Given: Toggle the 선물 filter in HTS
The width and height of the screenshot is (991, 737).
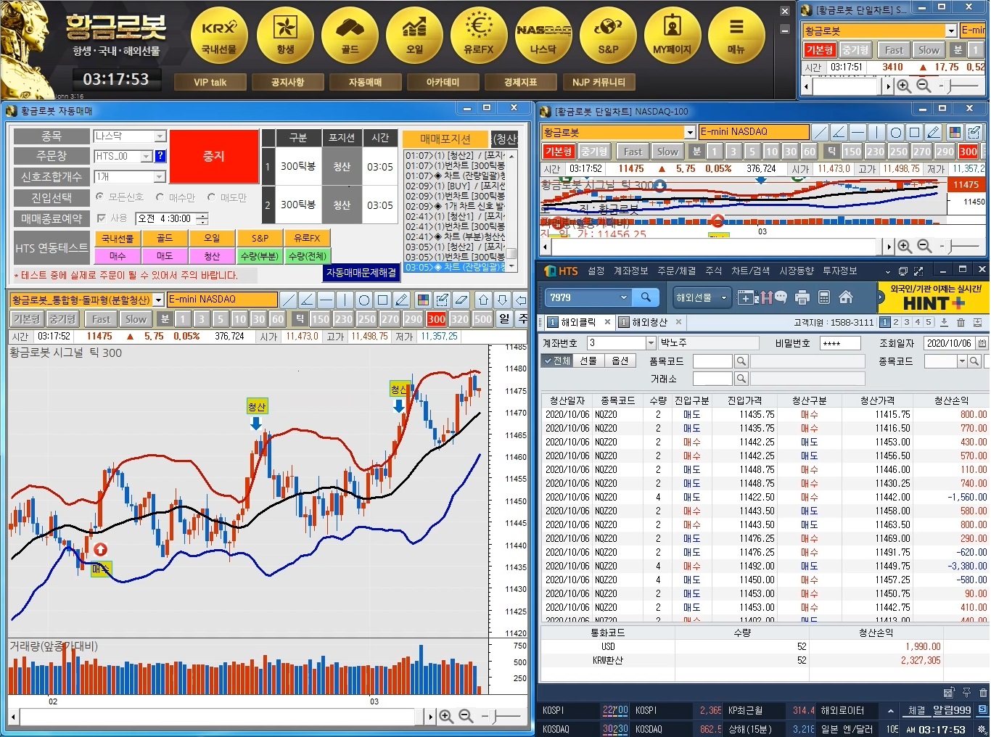Looking at the screenshot, I should (x=588, y=361).
